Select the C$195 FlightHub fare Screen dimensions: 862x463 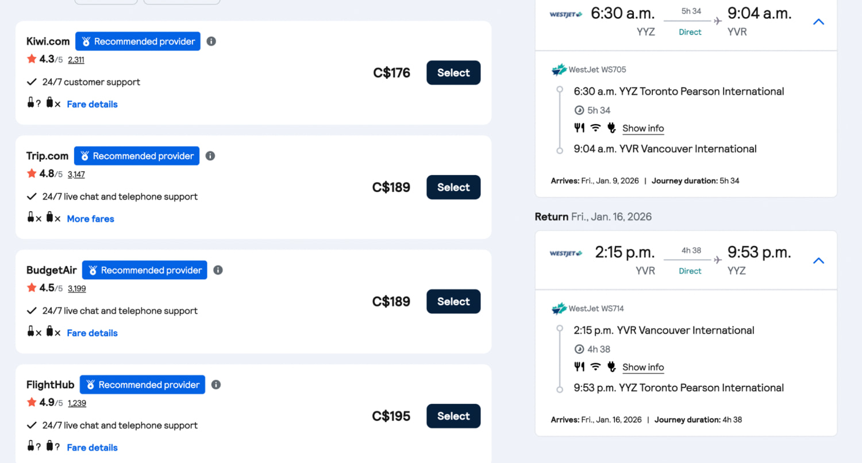453,416
